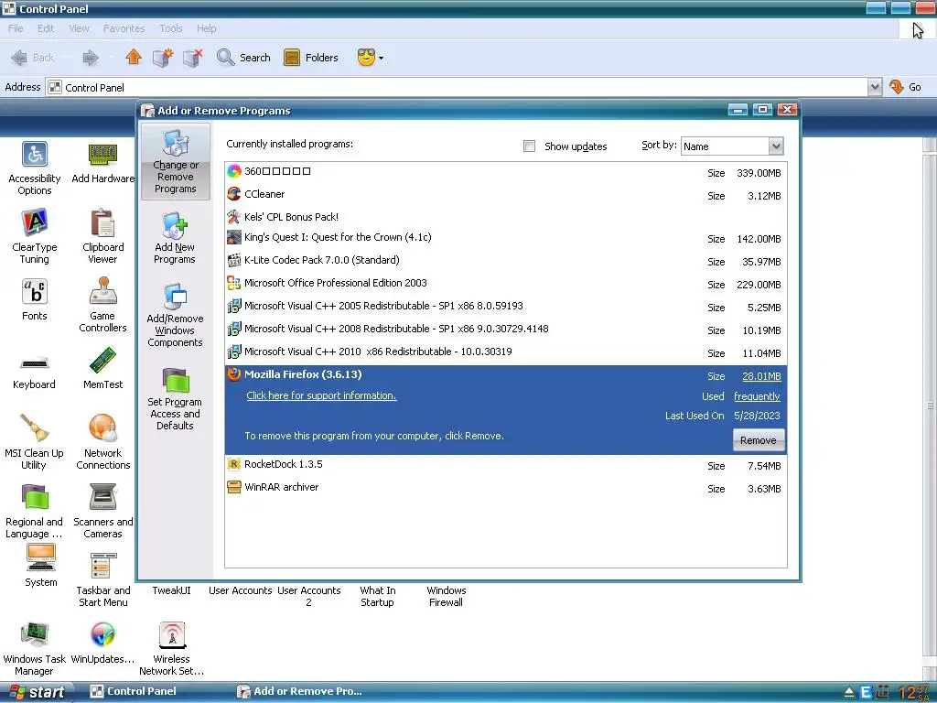The image size is (937, 703).
Task: Select K-Lite Codec Pack 7.0.0 entry
Action: 506,260
